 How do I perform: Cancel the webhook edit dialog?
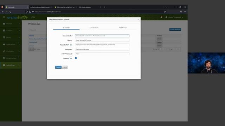[65, 67]
